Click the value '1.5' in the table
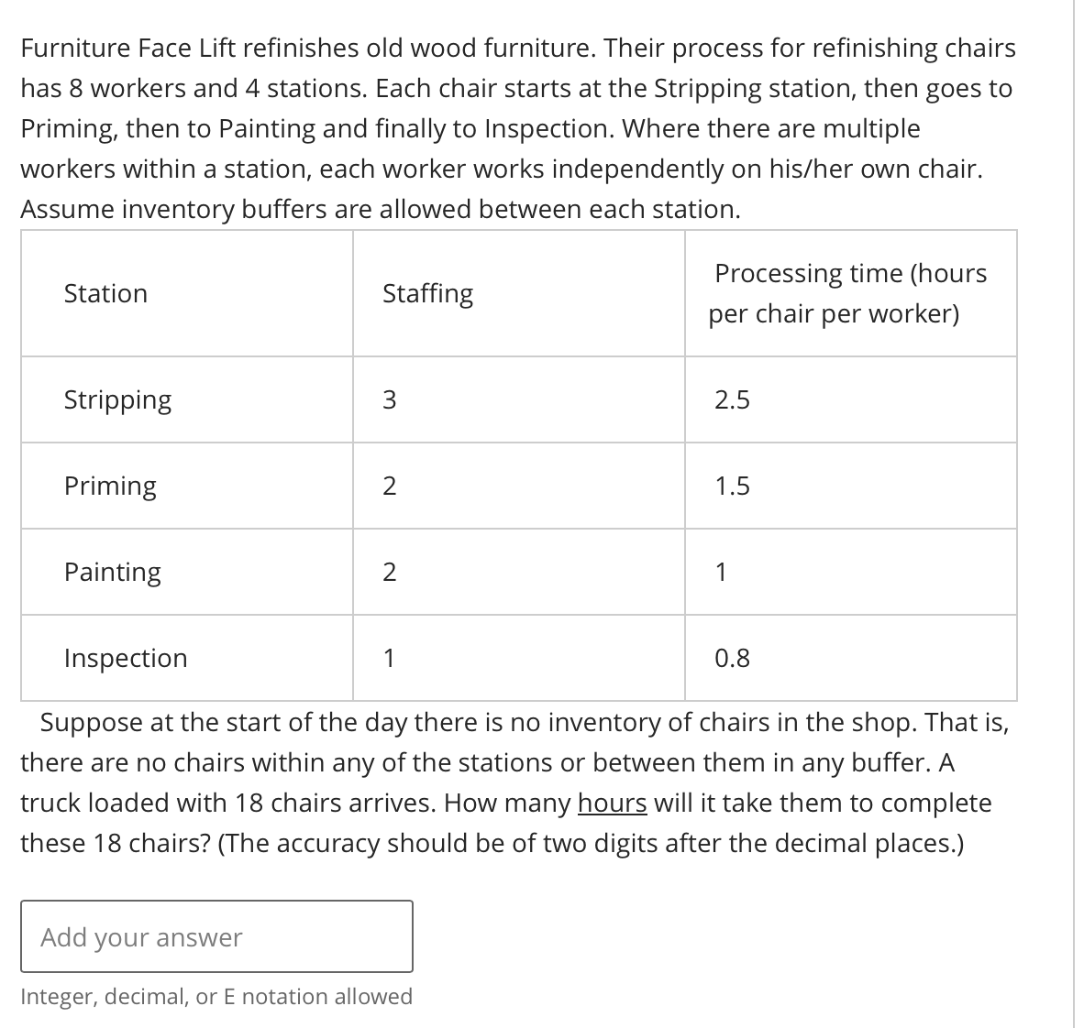1084x1028 pixels. click(x=730, y=486)
